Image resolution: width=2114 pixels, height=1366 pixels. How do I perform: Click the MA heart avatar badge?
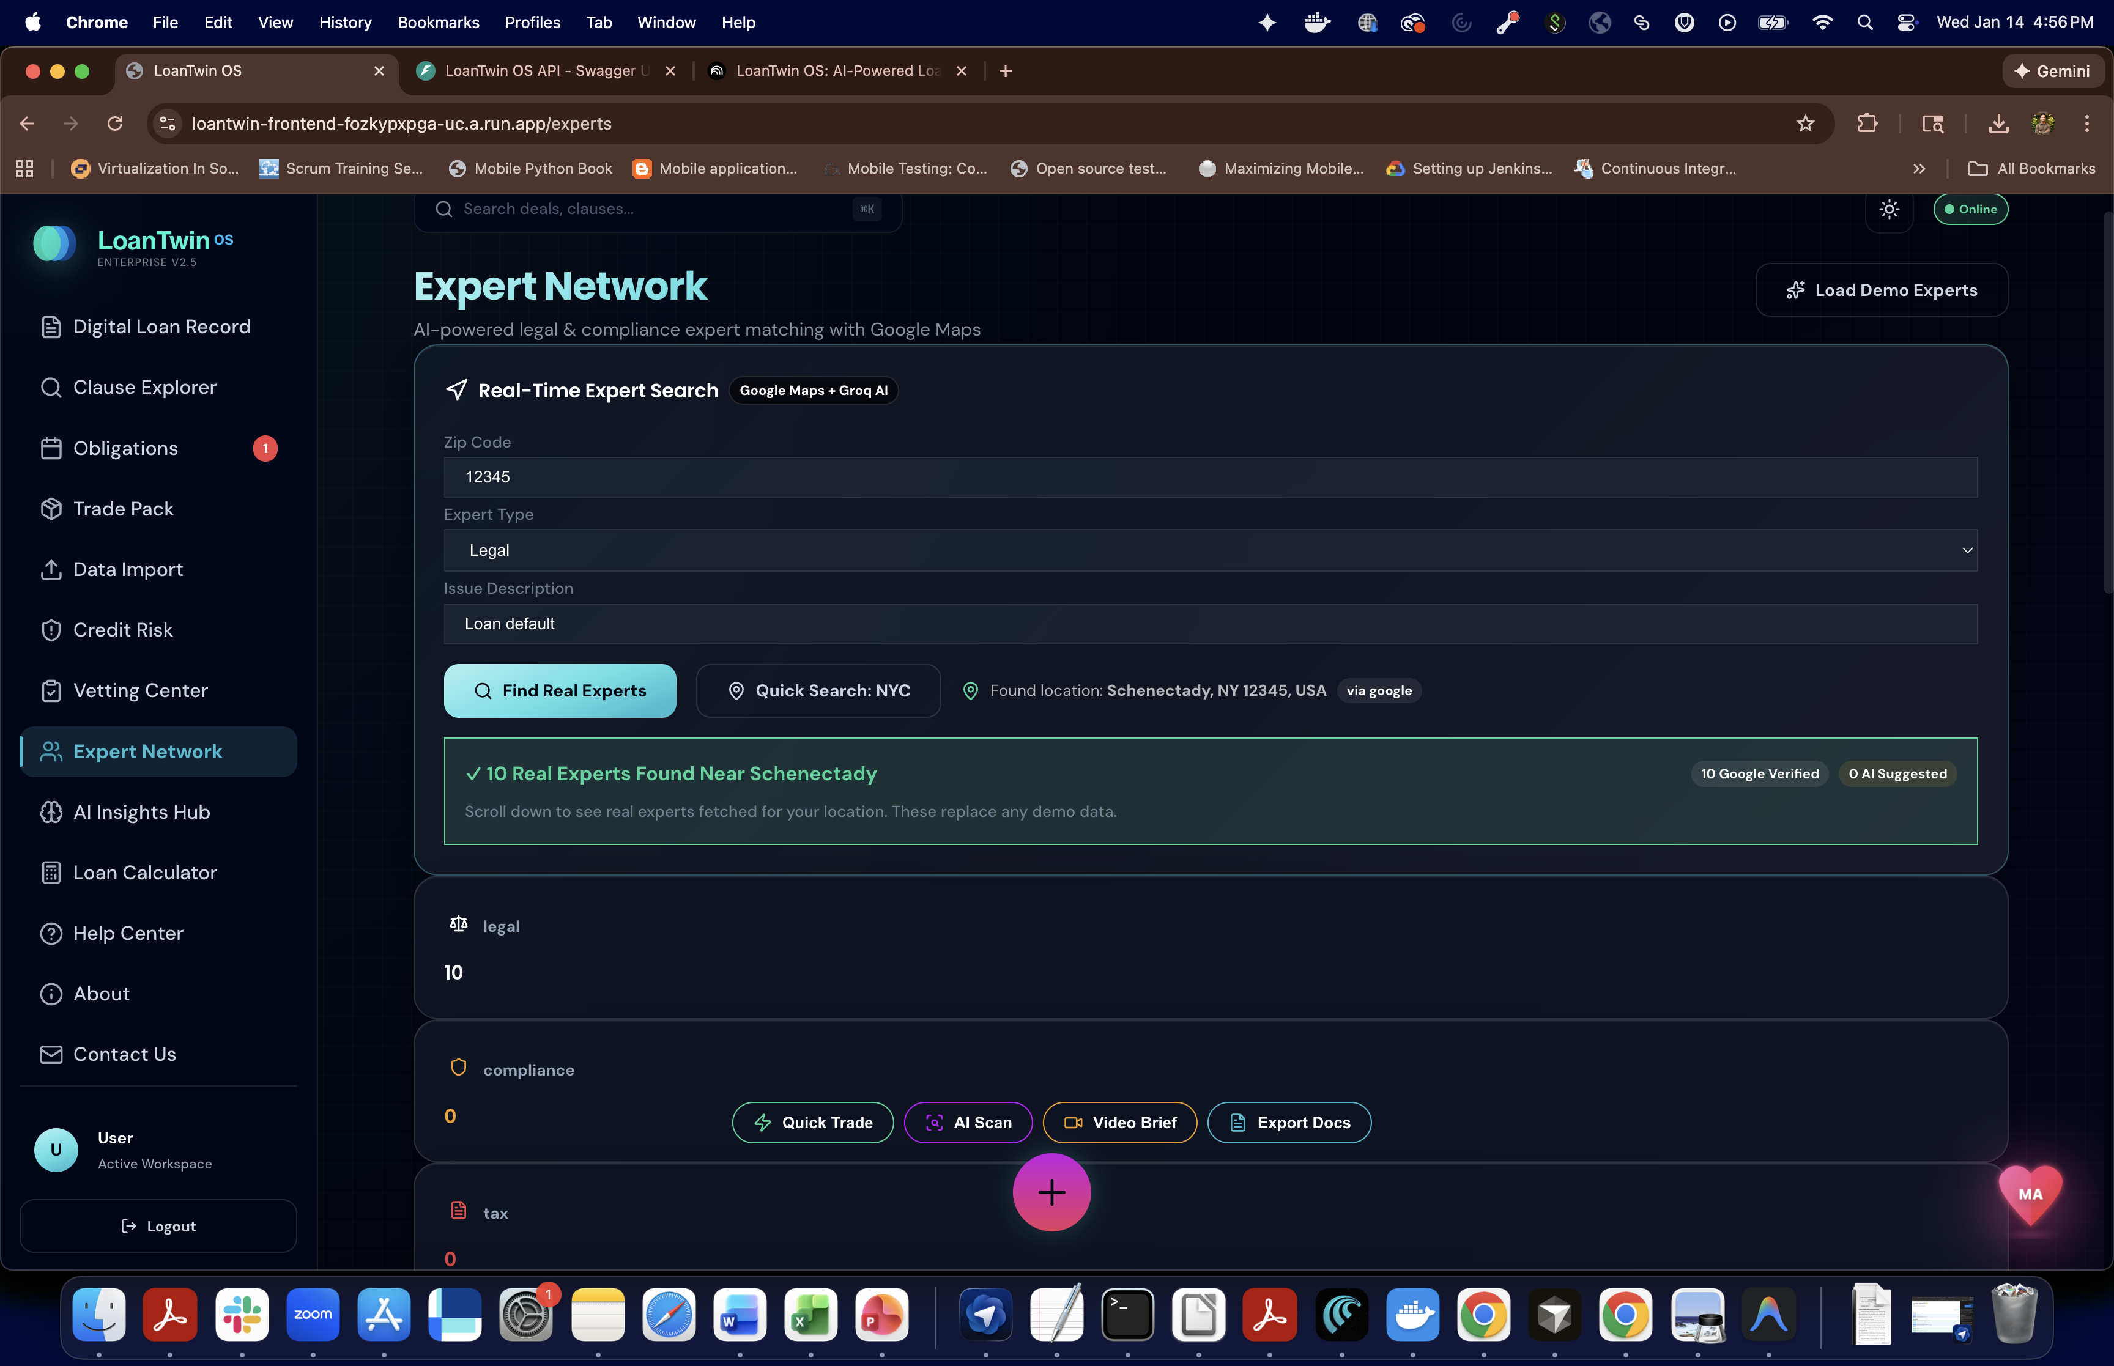pos(2030,1194)
